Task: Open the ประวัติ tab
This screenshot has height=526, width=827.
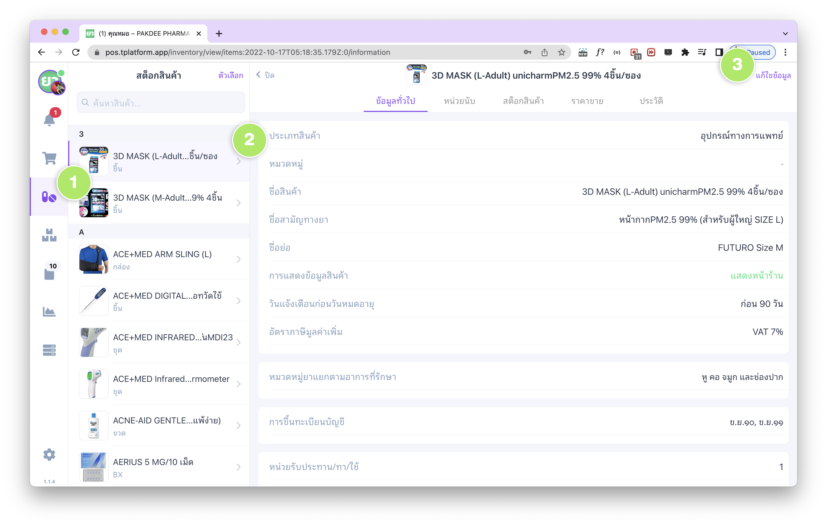Action: click(x=651, y=101)
